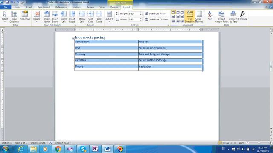Click the Web Layout view icon
This screenshot has height=153, width=273.
tap(228, 143)
